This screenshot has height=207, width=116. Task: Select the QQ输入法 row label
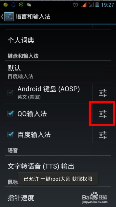coord(32,114)
